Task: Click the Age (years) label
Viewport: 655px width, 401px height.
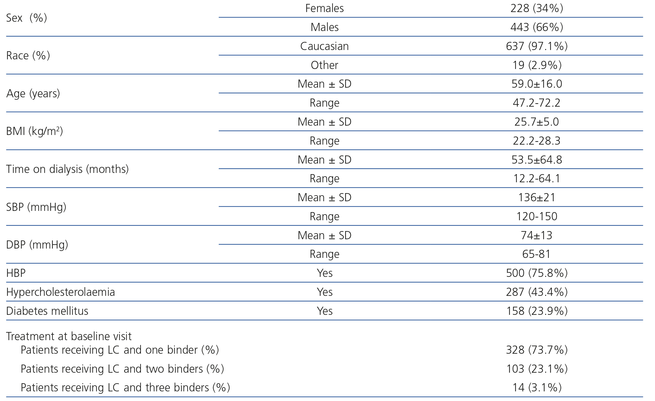Action: coord(33,94)
